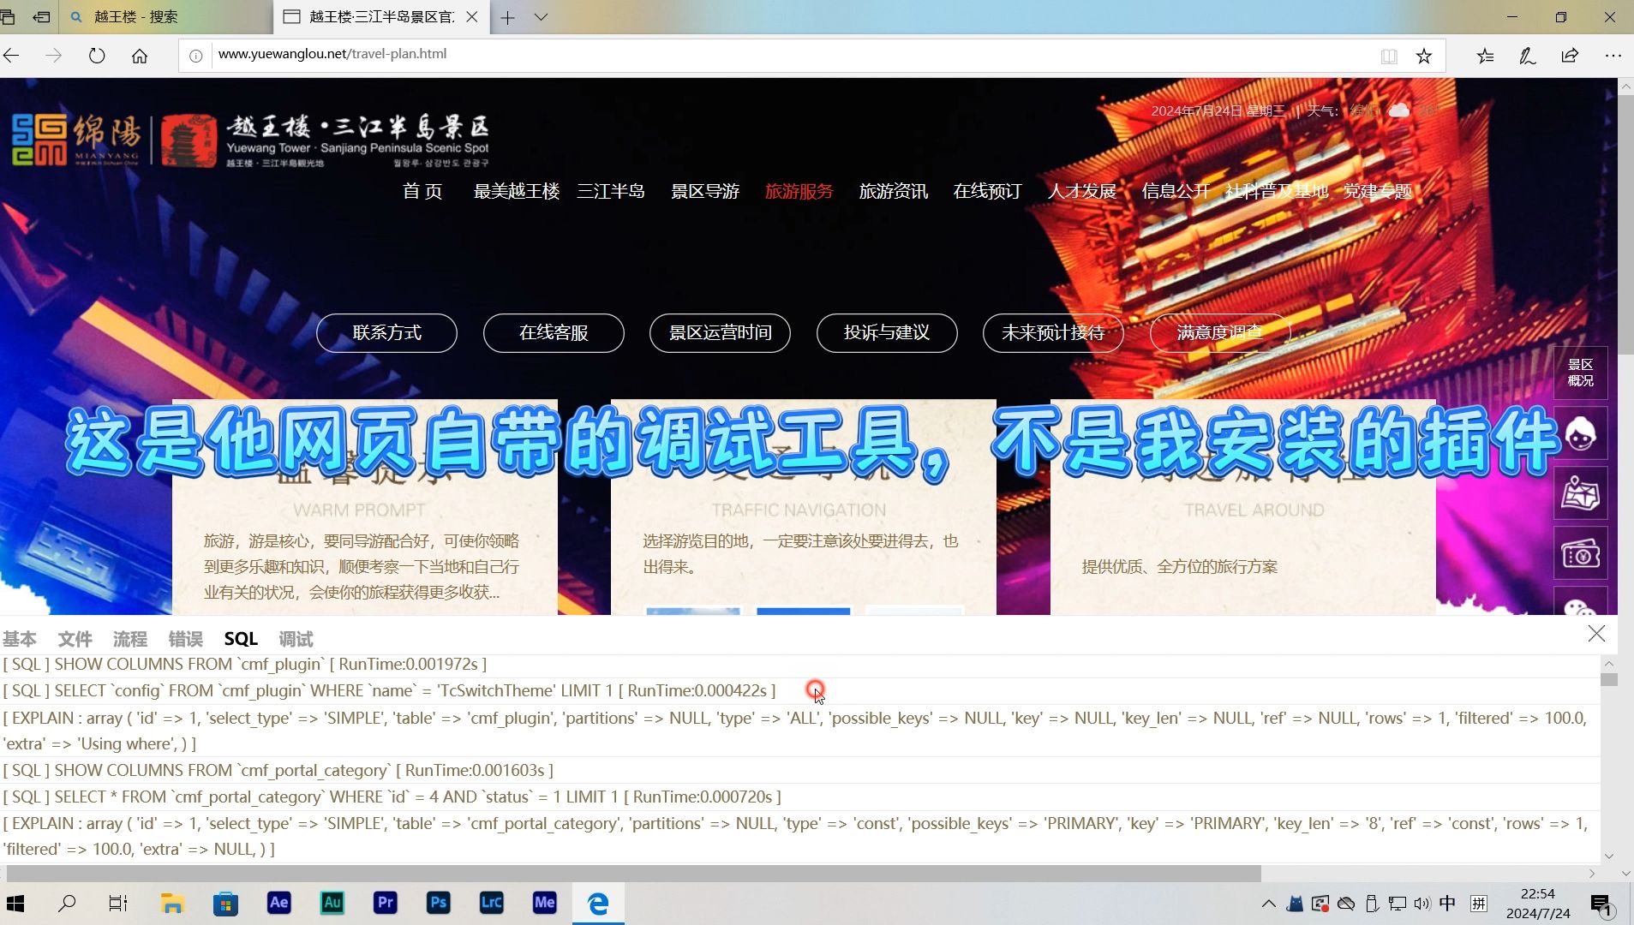Image resolution: width=1634 pixels, height=925 pixels.
Task: Open the 景区导游 menu
Action: click(705, 191)
